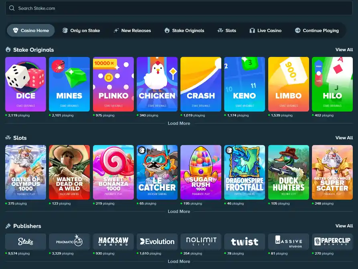View all Slots games

tap(344, 138)
